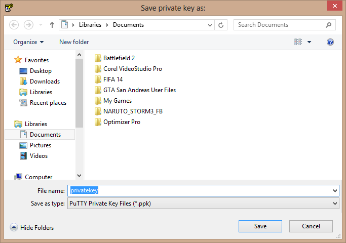This screenshot has width=346, height=243.
Task: Cancel the save dialog
Action: click(311, 226)
